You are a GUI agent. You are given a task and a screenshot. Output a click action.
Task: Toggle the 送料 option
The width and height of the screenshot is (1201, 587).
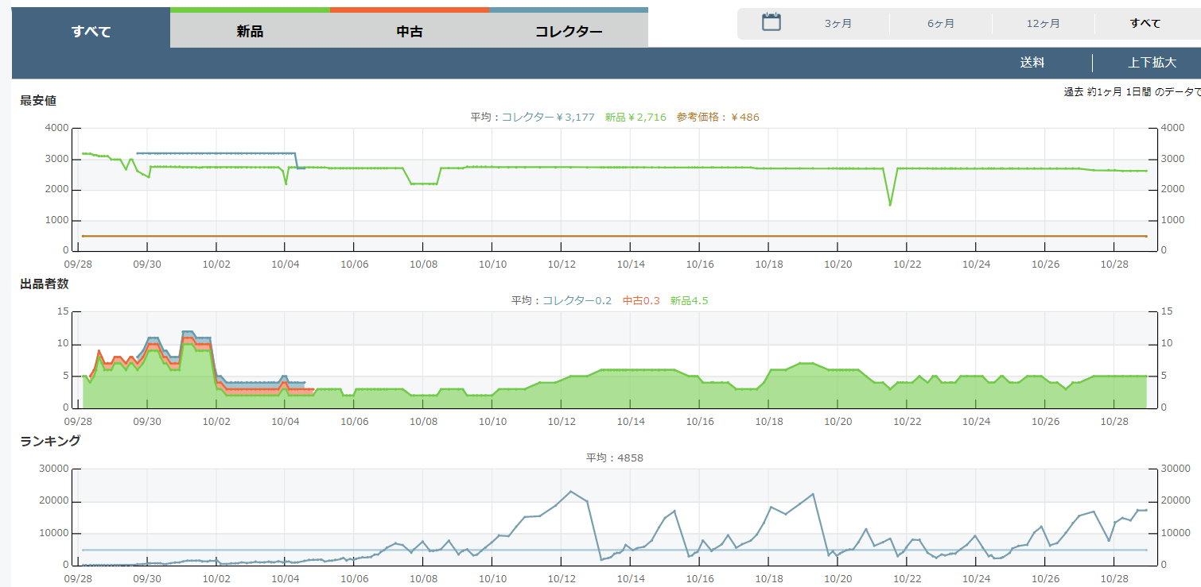click(1032, 63)
